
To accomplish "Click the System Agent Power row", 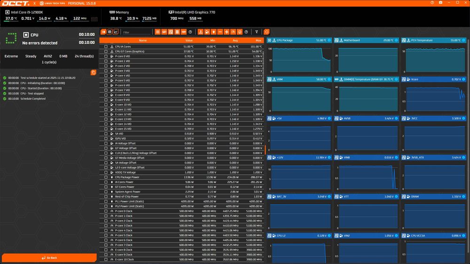I will [181, 192].
